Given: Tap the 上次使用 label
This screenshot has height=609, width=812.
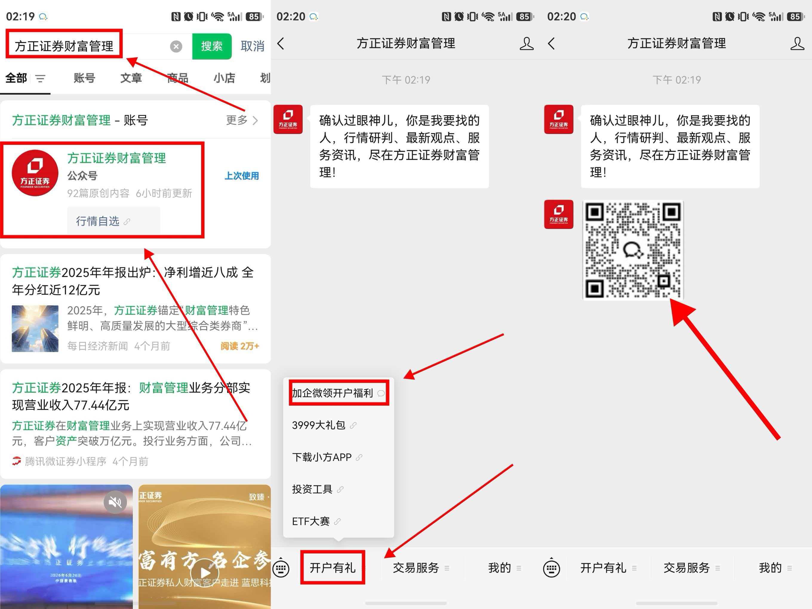Looking at the screenshot, I should pos(242,176).
